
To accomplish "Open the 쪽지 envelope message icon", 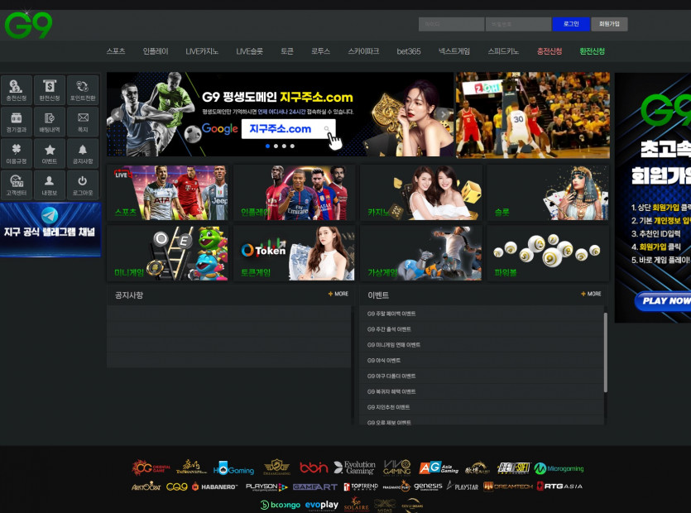I will [x=82, y=122].
